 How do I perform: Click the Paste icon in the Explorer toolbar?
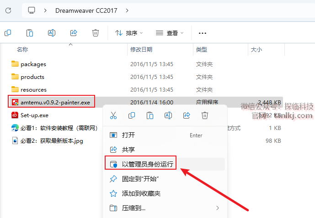tap(30, 33)
